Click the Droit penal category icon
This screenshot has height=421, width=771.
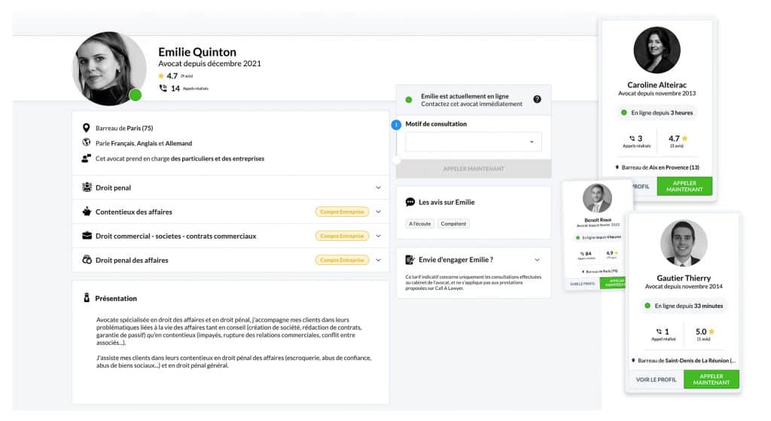point(87,187)
